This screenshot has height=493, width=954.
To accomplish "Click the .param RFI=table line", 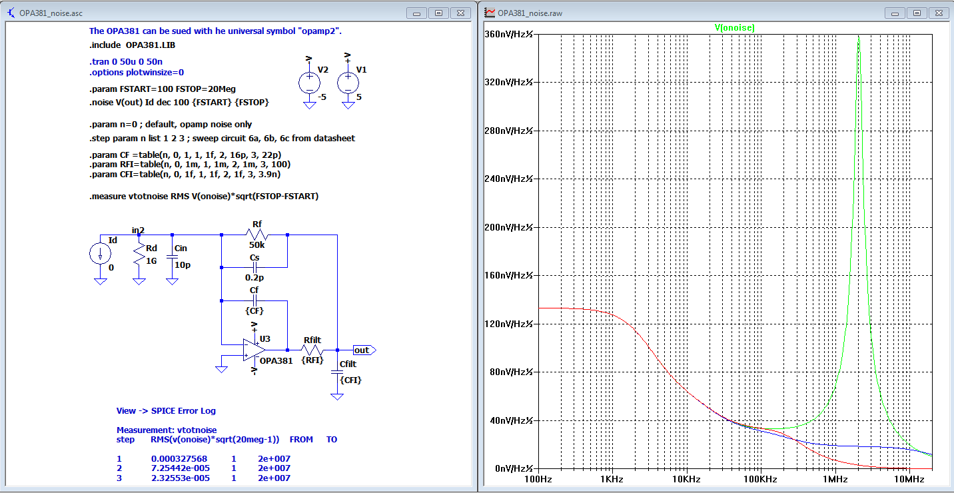I will tap(190, 164).
